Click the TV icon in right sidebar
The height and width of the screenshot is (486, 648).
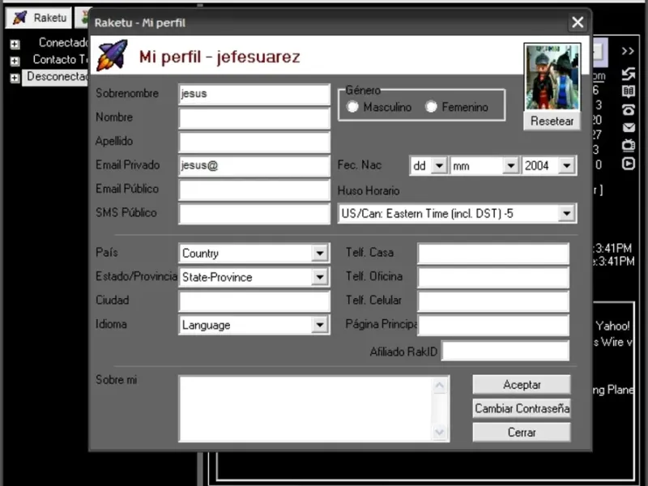(x=629, y=146)
